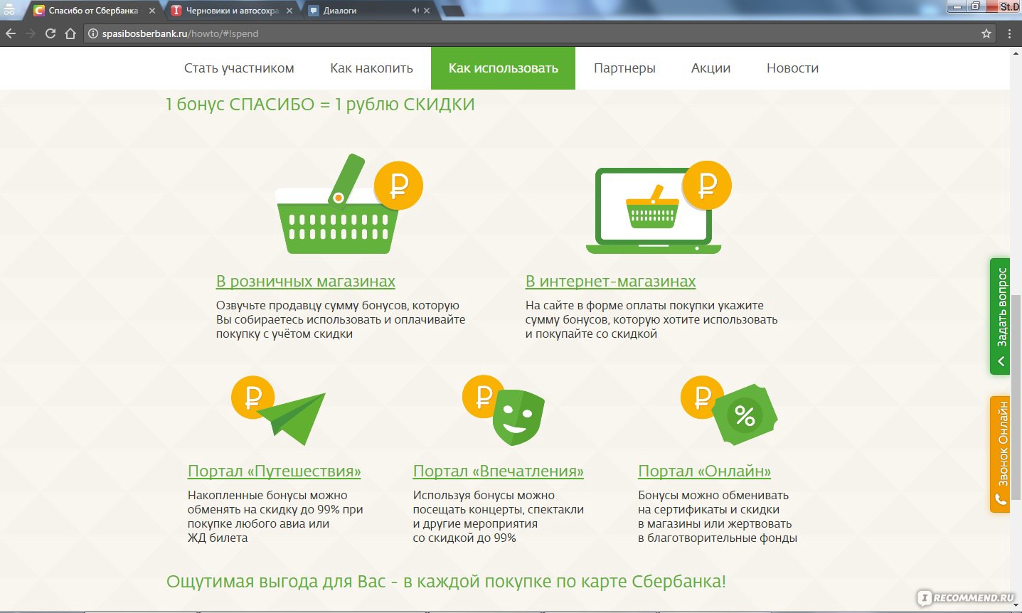Click the text starting Используя бонусы можно
This screenshot has height=613, width=1022.
pos(499,517)
